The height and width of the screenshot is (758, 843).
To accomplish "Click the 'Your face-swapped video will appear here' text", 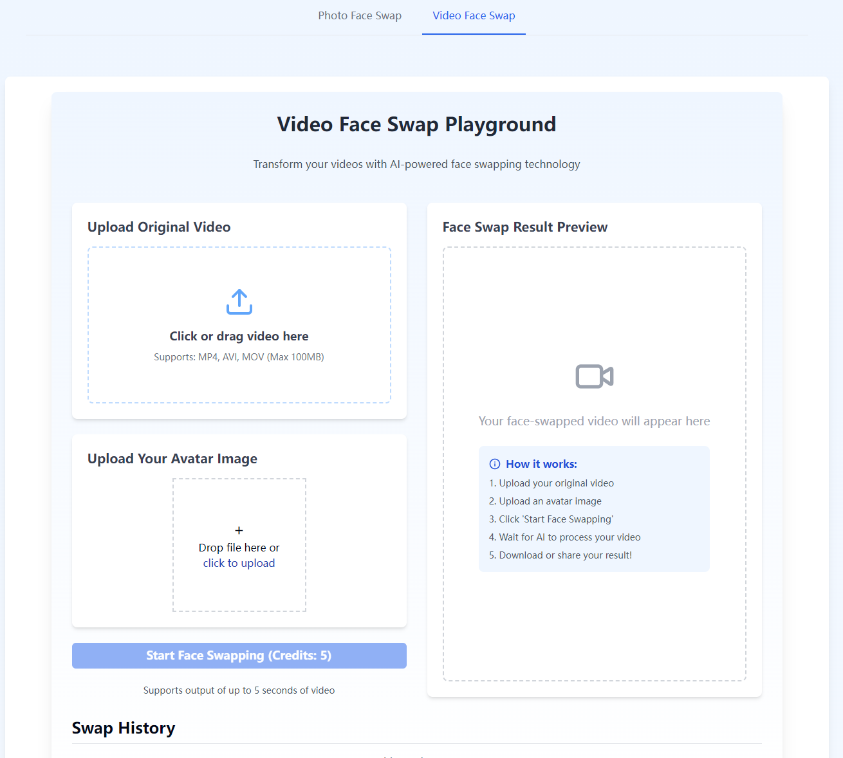I will coord(594,421).
